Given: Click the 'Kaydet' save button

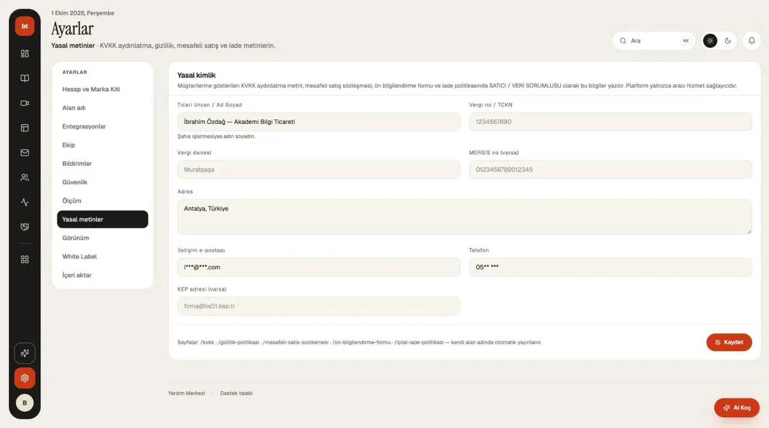Looking at the screenshot, I should point(729,342).
